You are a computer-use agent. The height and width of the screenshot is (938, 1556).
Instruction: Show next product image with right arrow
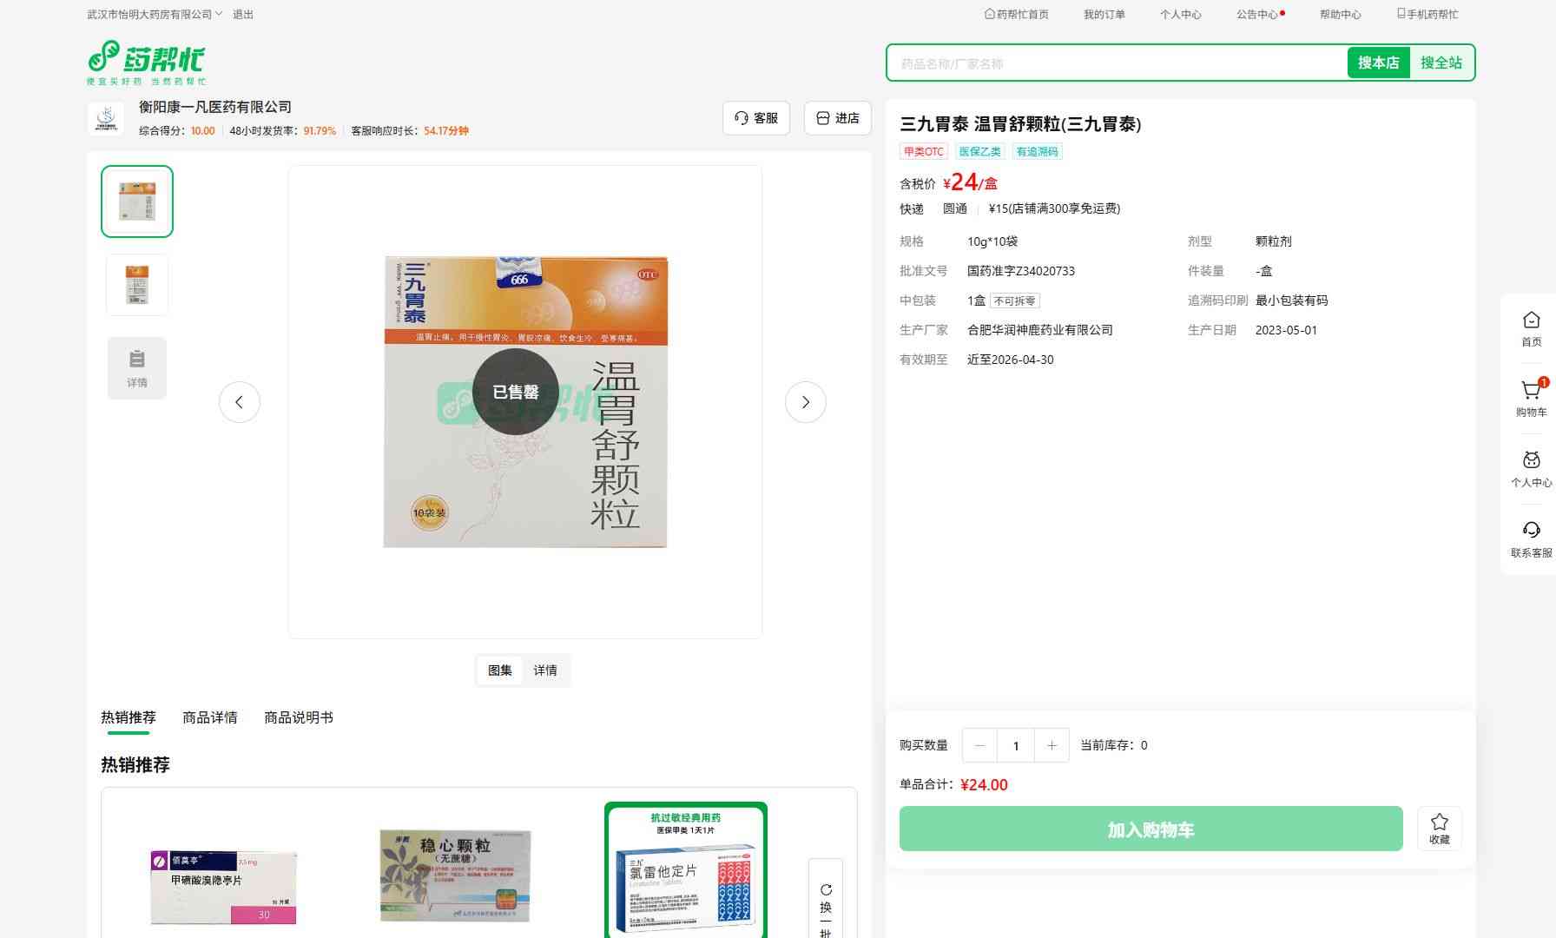pyautogui.click(x=805, y=402)
